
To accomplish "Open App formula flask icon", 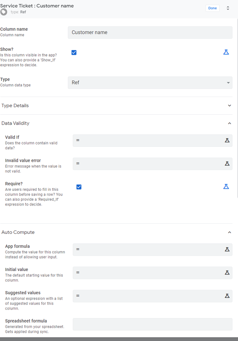I will pos(227,249).
